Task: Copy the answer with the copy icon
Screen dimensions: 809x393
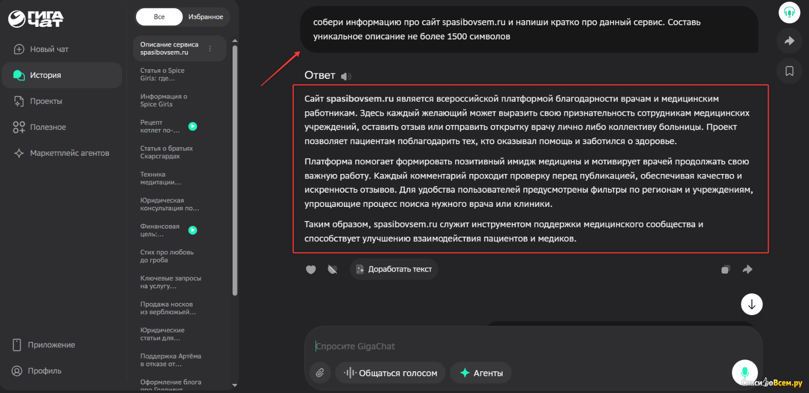Action: coord(725,270)
